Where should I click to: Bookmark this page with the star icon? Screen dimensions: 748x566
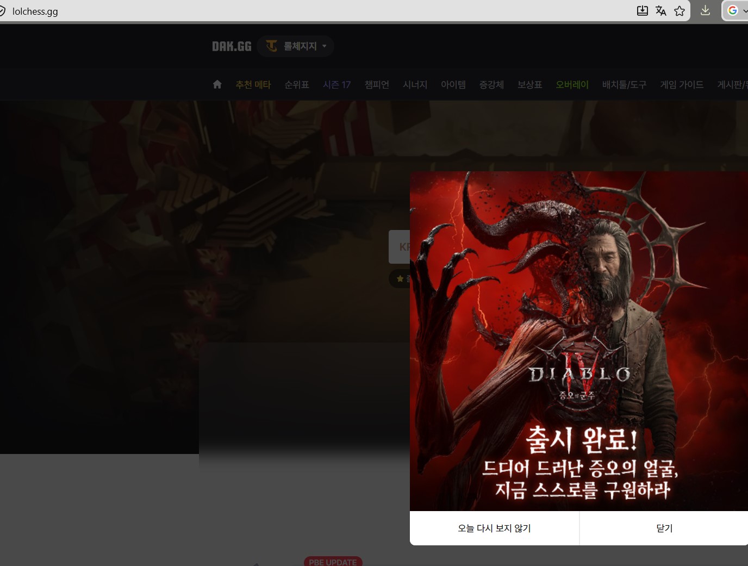pyautogui.click(x=680, y=11)
